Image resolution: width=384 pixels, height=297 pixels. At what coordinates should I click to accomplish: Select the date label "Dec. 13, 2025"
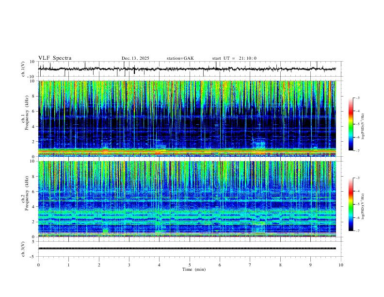point(135,58)
